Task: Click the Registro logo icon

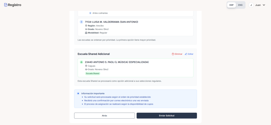Action: (x=6, y=5)
